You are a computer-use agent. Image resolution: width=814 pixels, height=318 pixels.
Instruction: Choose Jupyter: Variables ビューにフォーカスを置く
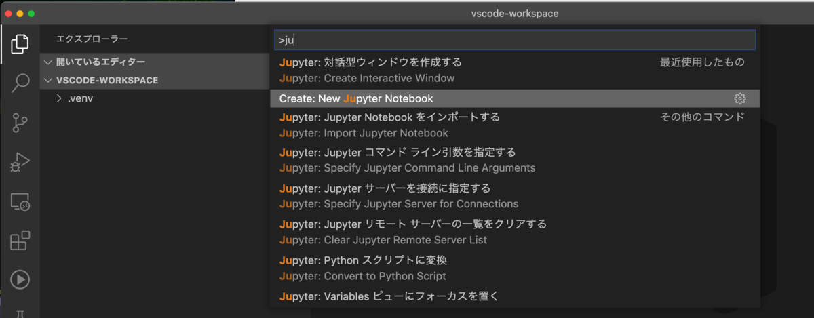click(x=514, y=296)
